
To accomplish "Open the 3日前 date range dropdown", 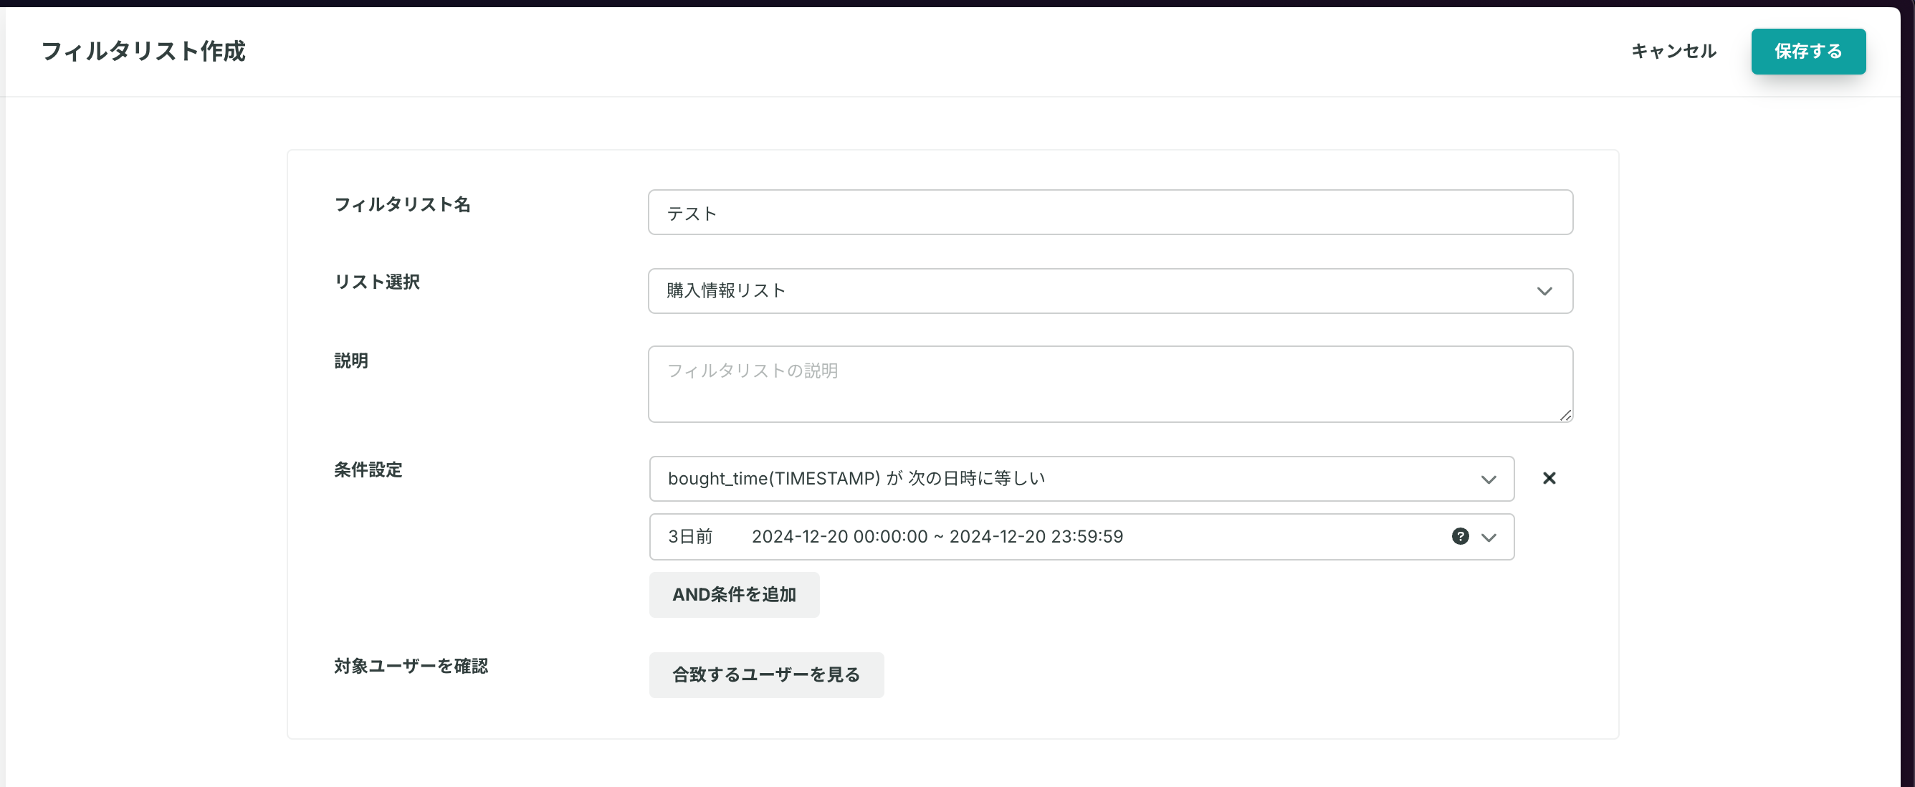I will tap(1081, 537).
